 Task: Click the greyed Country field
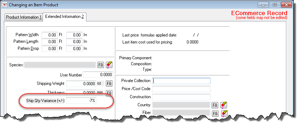click(x=181, y=105)
